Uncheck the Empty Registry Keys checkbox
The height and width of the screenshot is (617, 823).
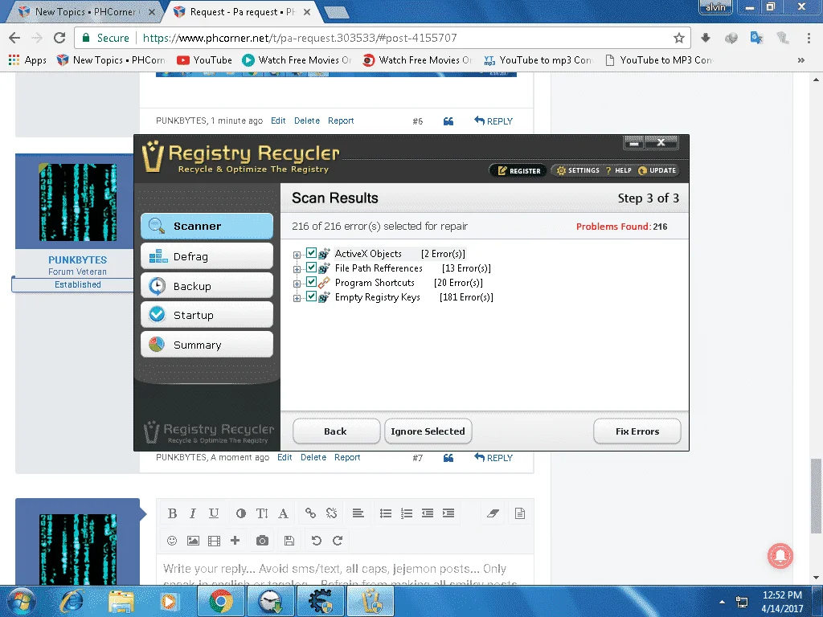click(311, 296)
